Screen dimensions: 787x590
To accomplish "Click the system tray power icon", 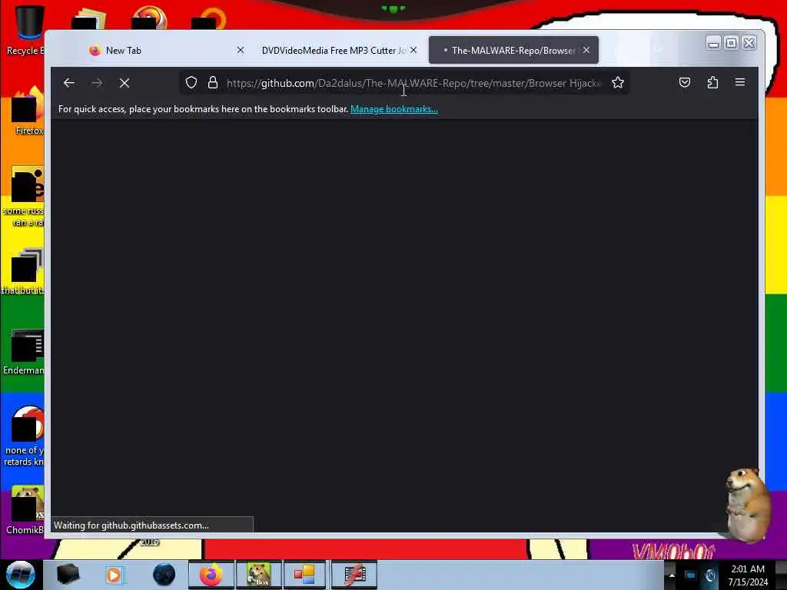I will point(709,575).
